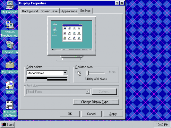Image resolution: width=171 pixels, height=128 pixels.
Task: Switch to the Background tab
Action: [x=30, y=11]
